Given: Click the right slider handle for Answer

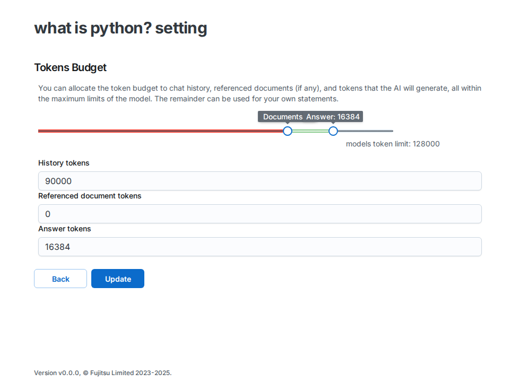Looking at the screenshot, I should [333, 131].
